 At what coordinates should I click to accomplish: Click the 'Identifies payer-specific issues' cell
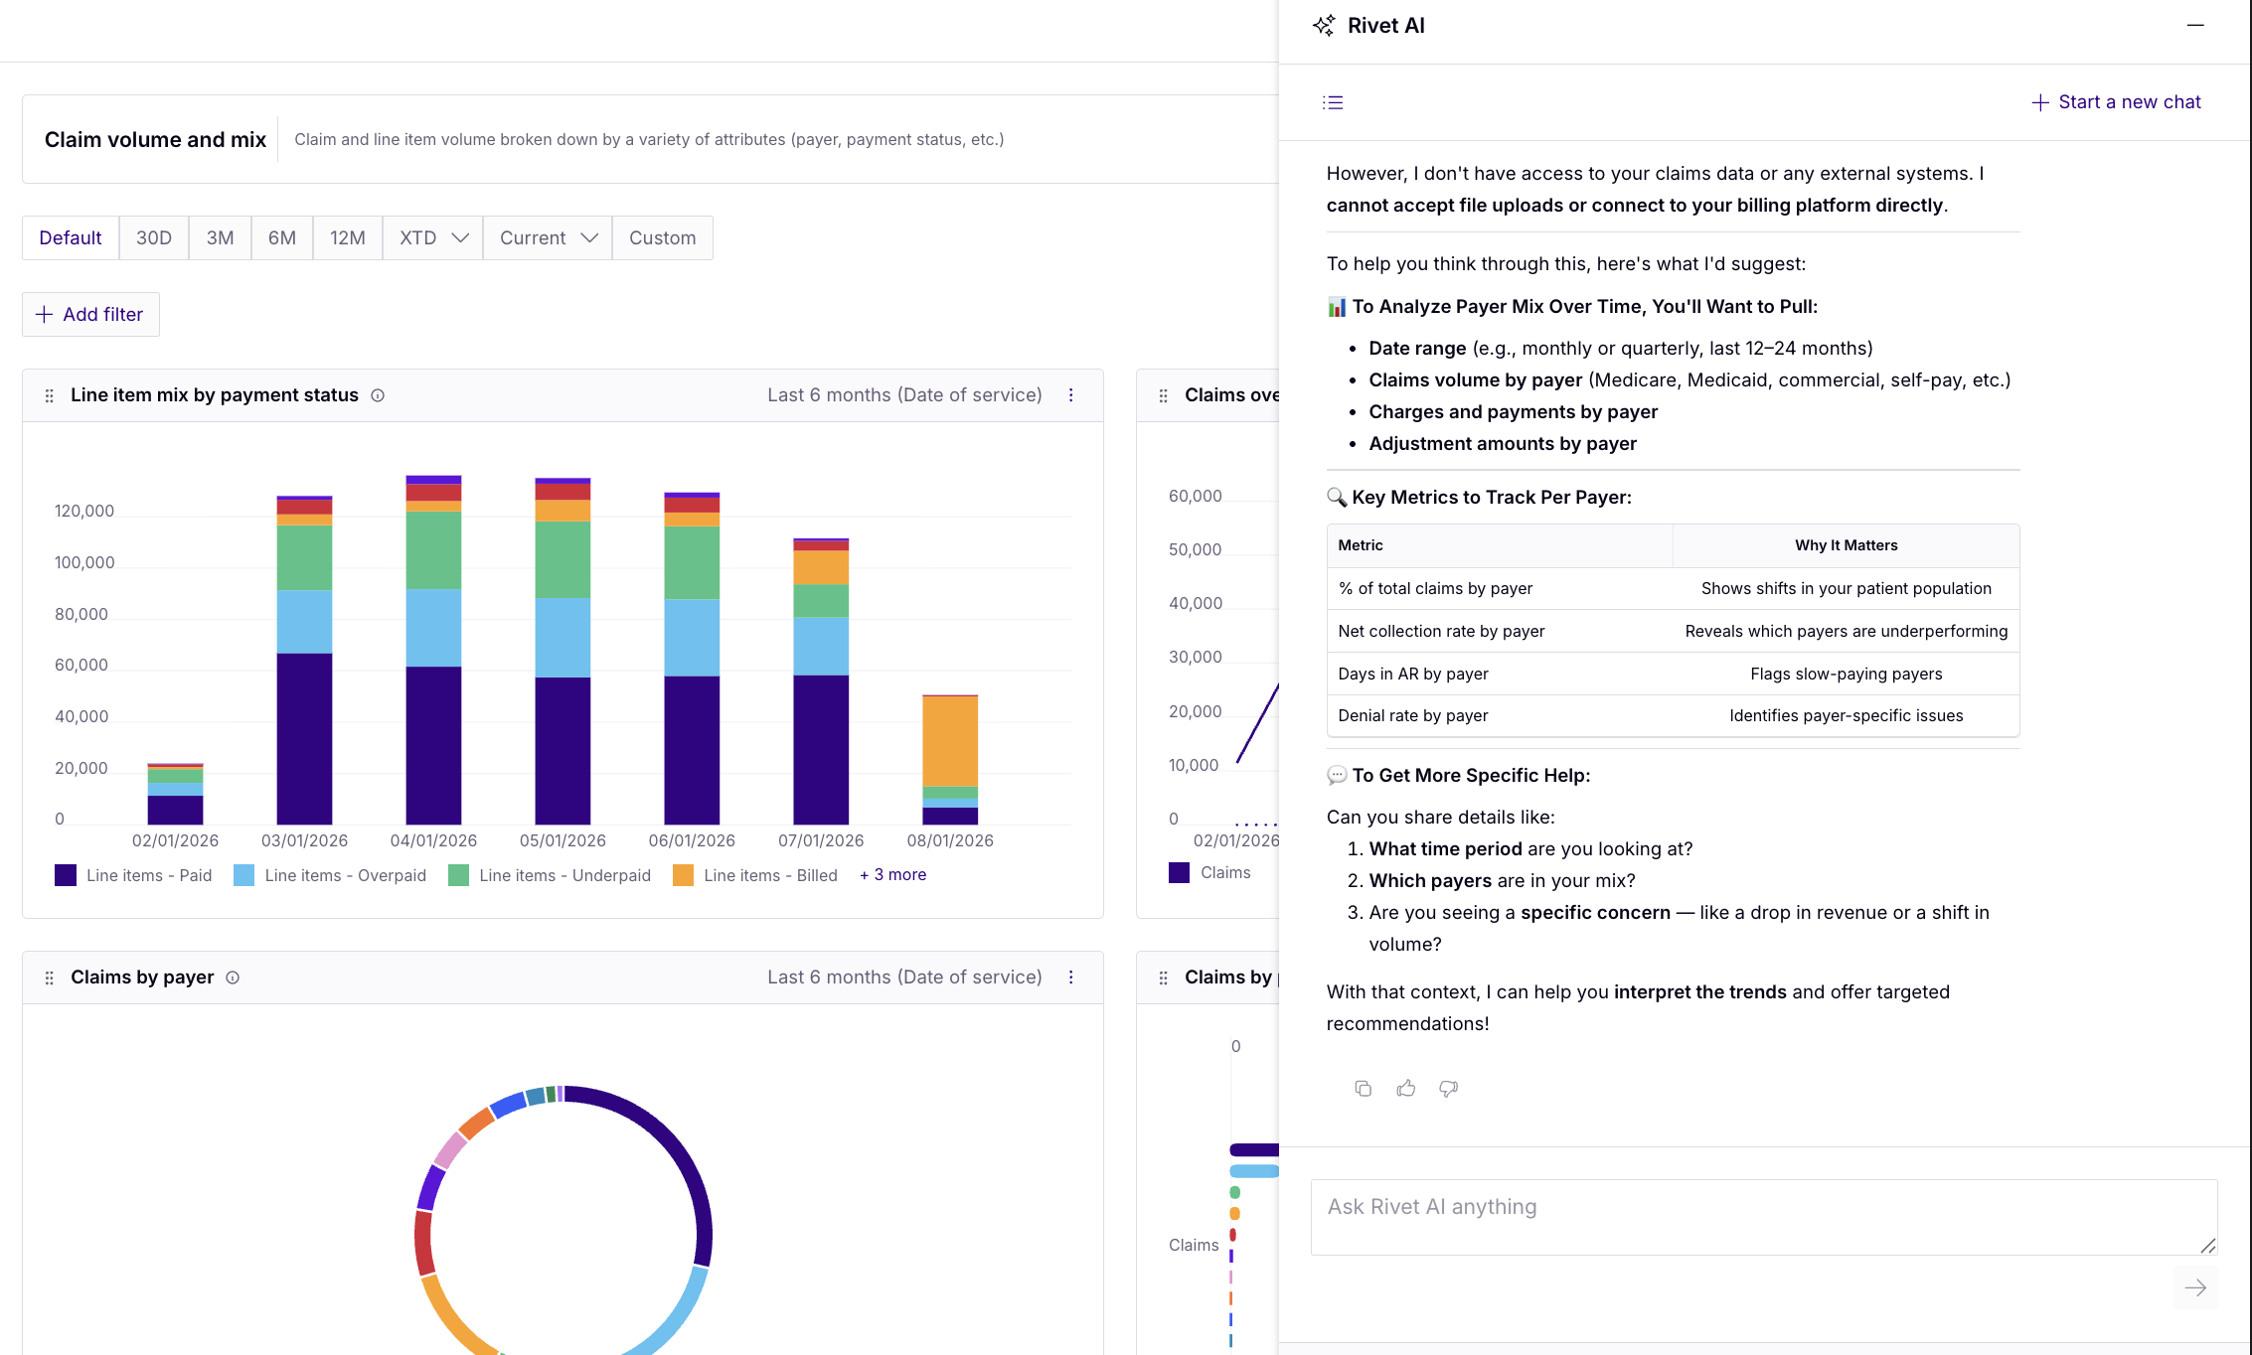[1847, 715]
